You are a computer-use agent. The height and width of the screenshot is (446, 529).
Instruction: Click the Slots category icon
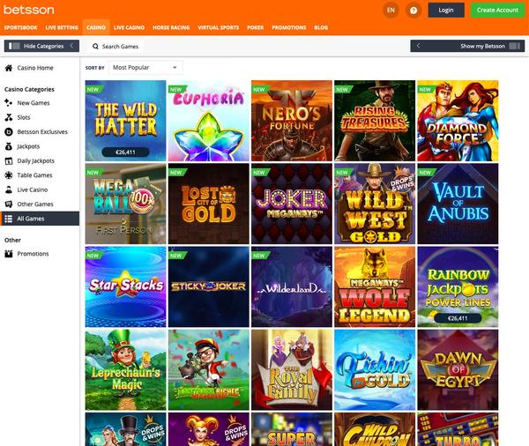point(9,117)
